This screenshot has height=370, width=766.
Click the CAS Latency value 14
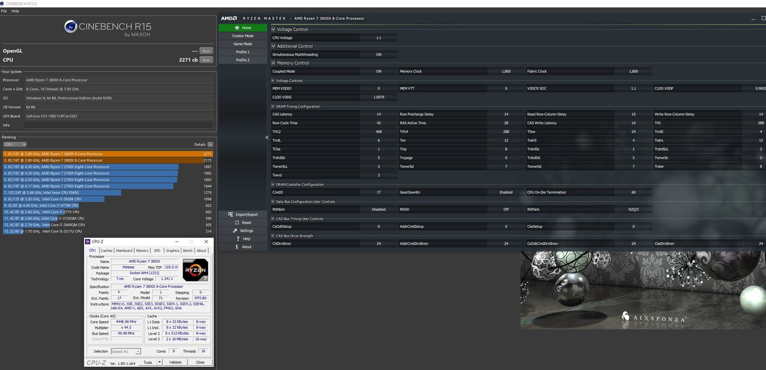pyautogui.click(x=378, y=114)
